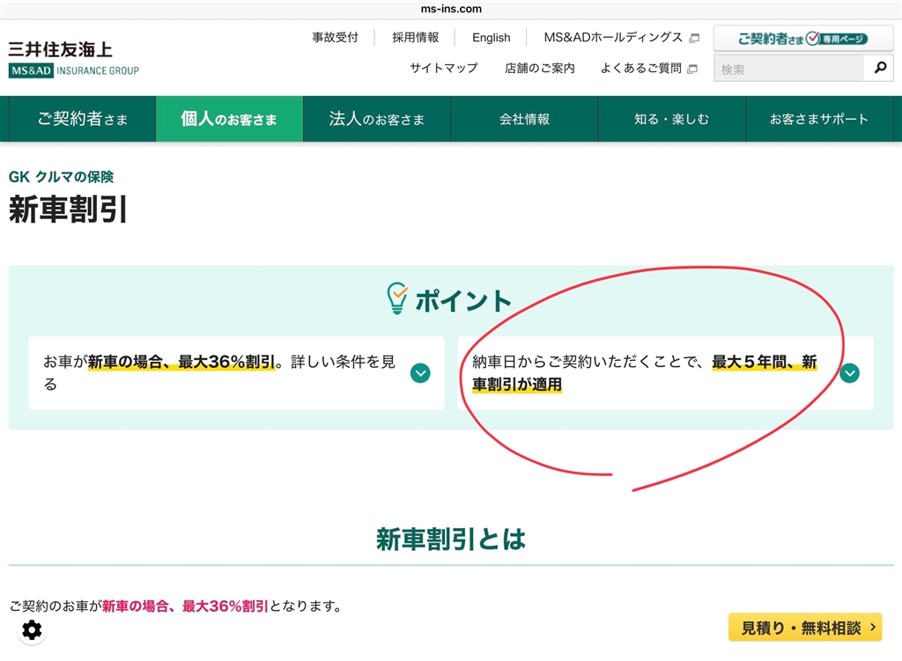Expand the 最大36%割引 point card chevron
The height and width of the screenshot is (661, 902).
[420, 373]
